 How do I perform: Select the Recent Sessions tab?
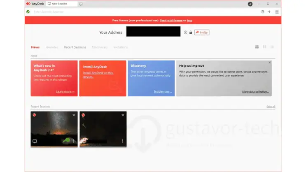75,47
